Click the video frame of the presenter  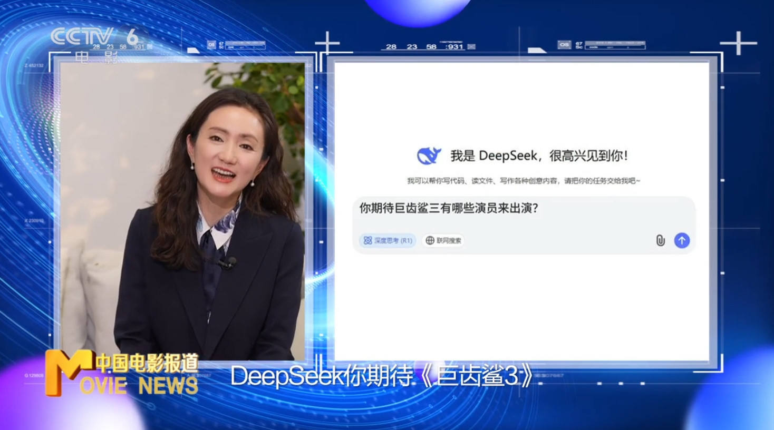click(x=183, y=211)
